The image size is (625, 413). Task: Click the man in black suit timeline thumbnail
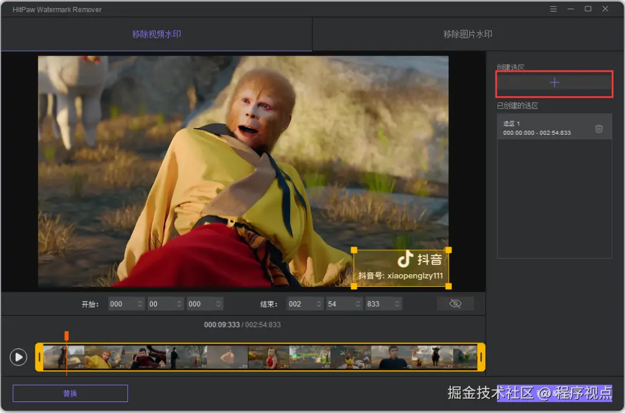click(392, 357)
